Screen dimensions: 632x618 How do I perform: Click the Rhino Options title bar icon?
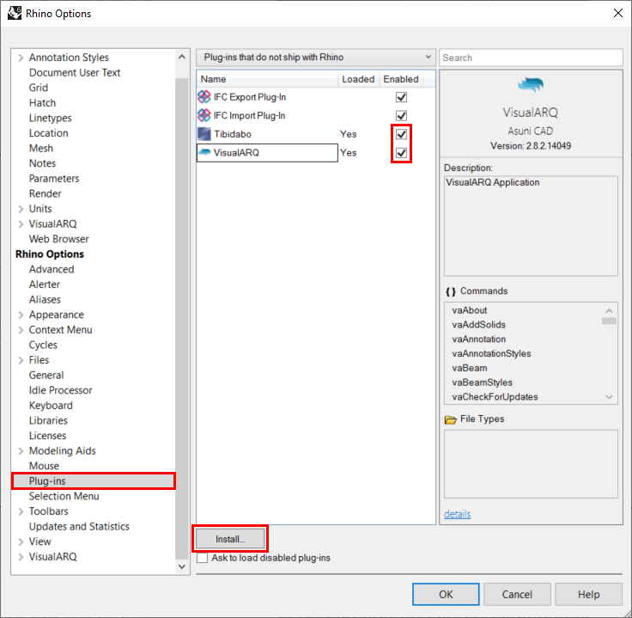pos(15,13)
